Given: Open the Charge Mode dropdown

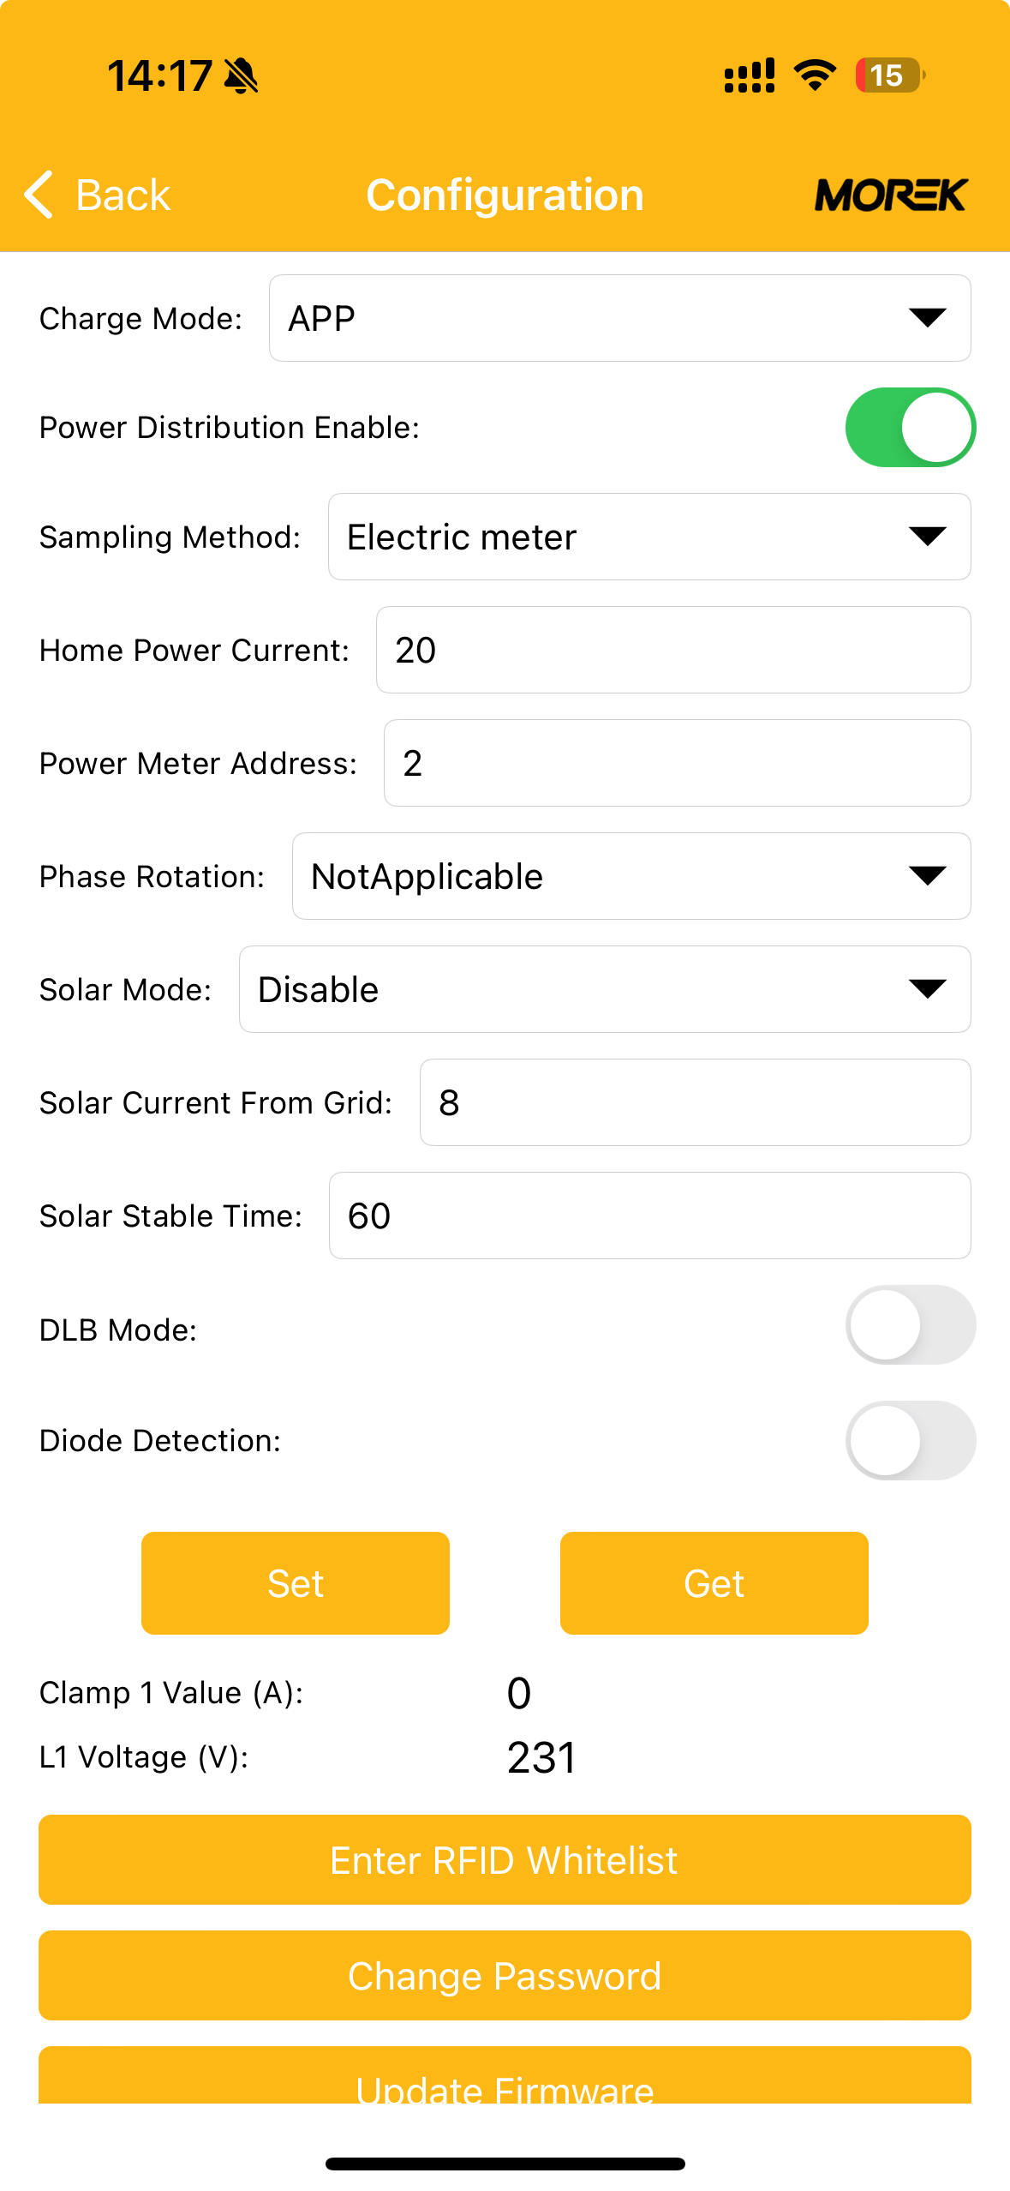Looking at the screenshot, I should [x=619, y=318].
